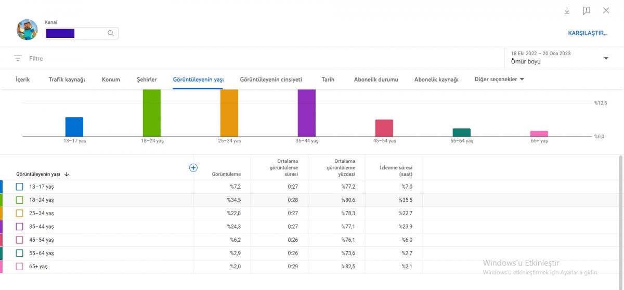Click the %82,5 average percentage value
624x290 pixels.
(348, 267)
